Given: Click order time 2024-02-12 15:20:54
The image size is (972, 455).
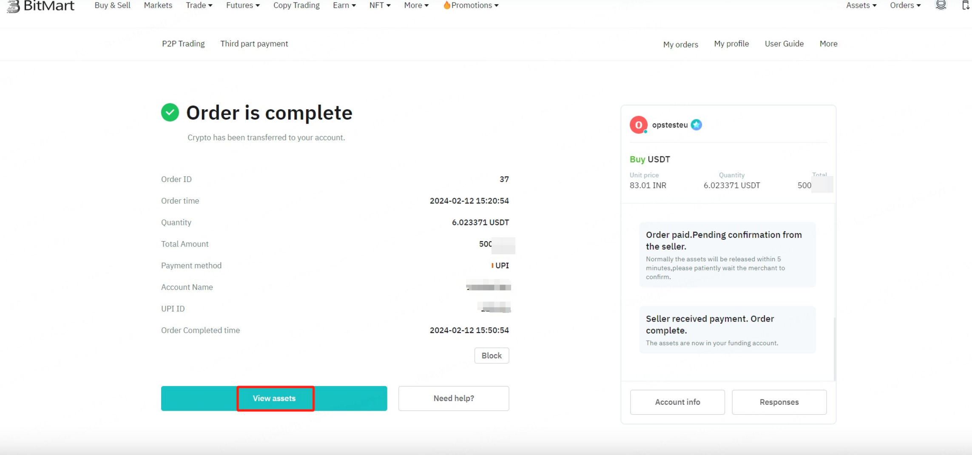Looking at the screenshot, I should point(469,201).
